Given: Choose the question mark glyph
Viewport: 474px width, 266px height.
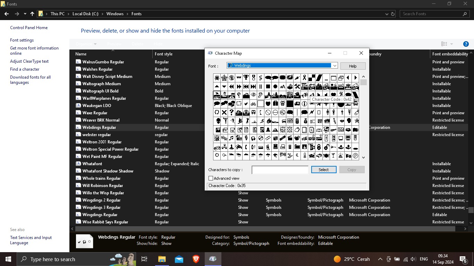Looking at the screenshot, I should 231,112.
